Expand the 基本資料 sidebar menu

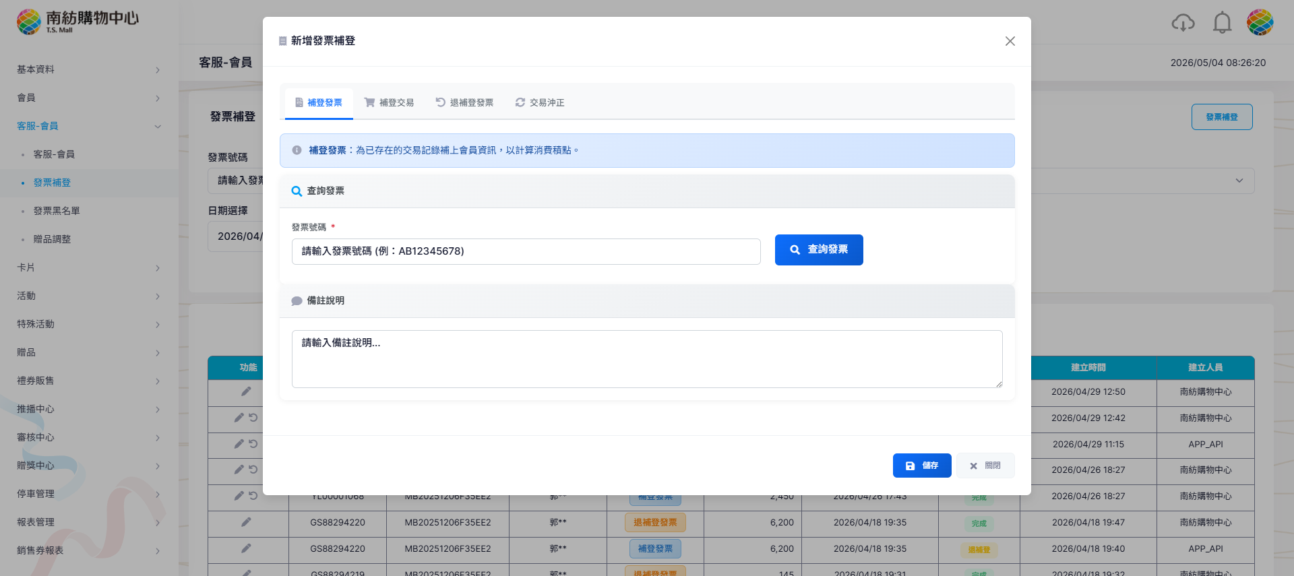coord(89,69)
